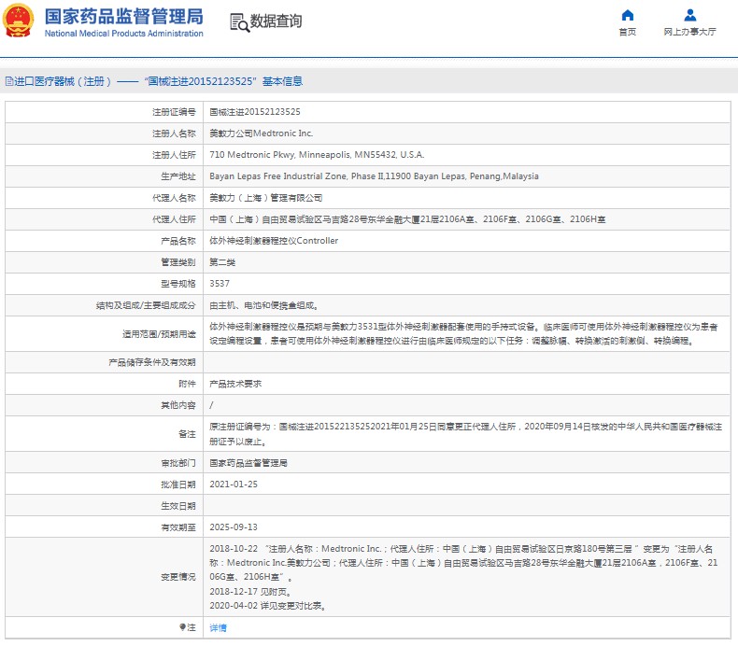Select 由主机、电池和便携盒组成 text
The width and height of the screenshot is (738, 646).
click(264, 306)
